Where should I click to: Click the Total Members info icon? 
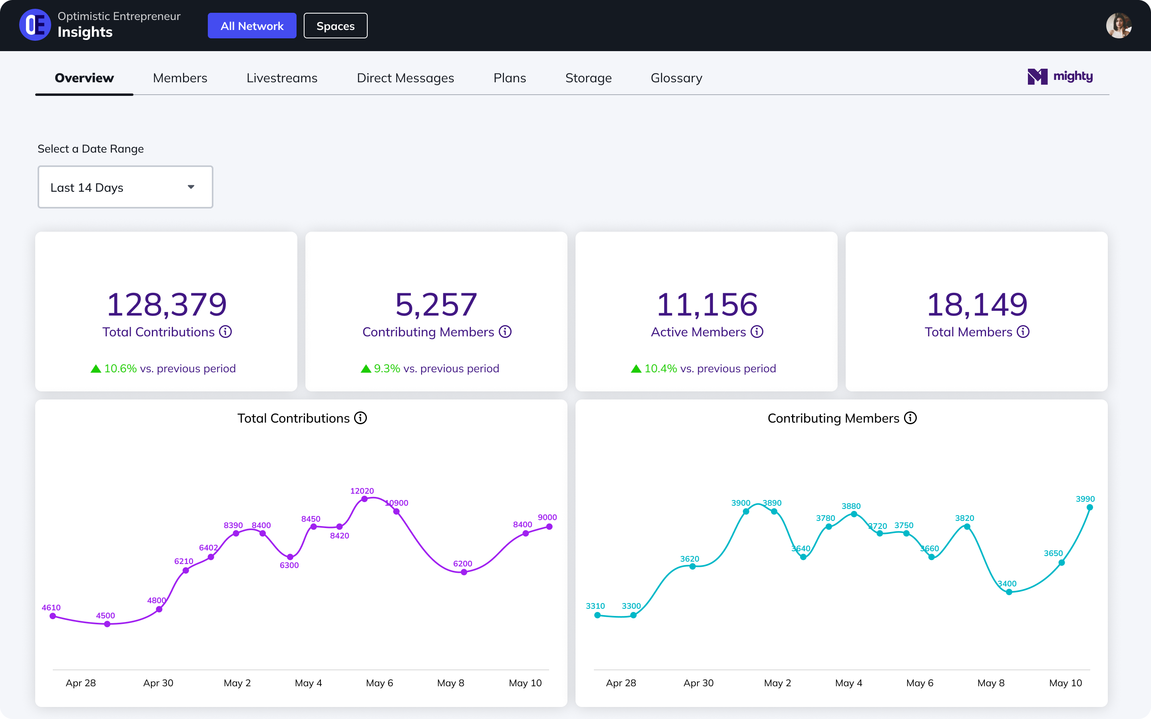pos(1023,332)
